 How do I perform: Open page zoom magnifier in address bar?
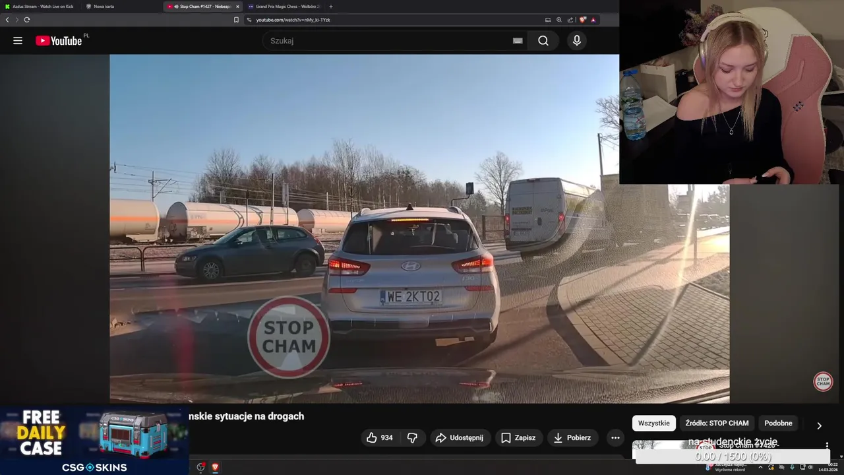pos(559,20)
